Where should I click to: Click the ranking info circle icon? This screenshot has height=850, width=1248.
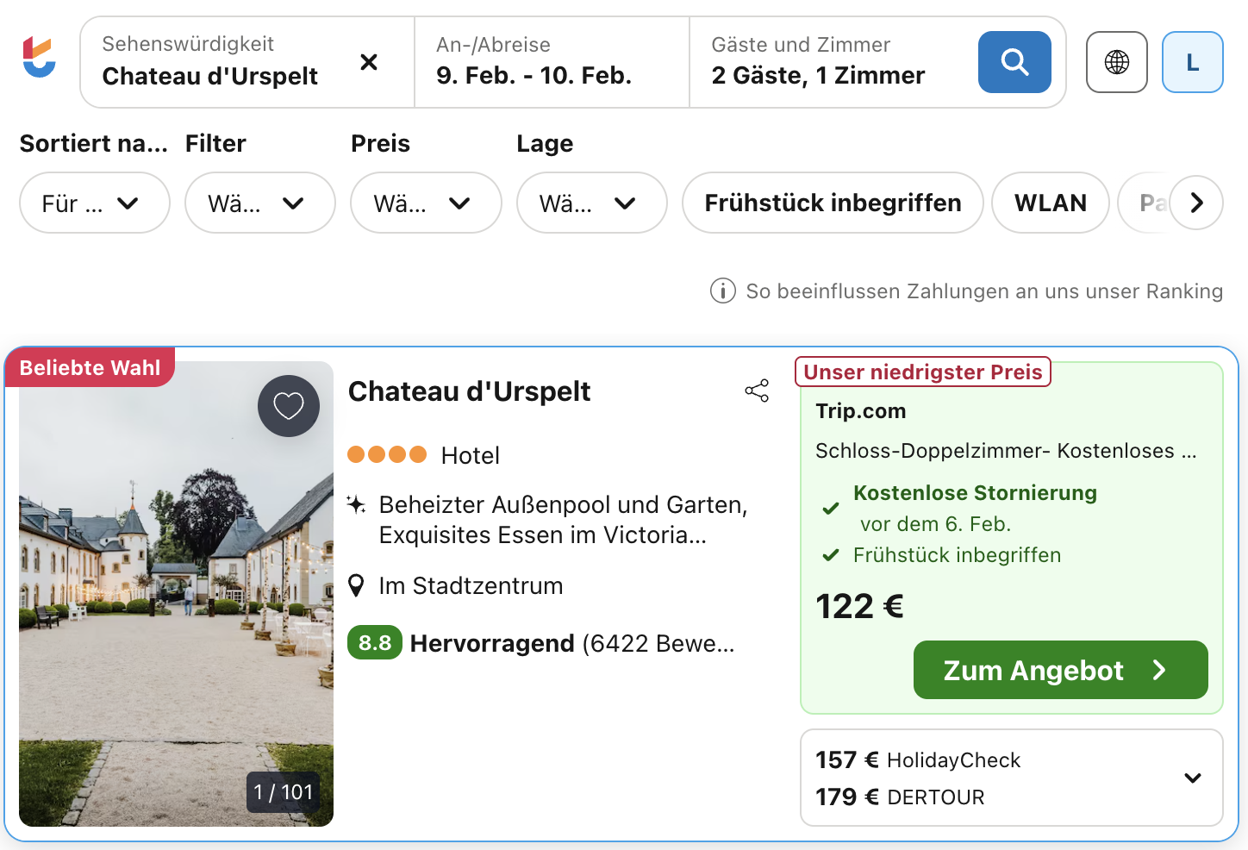pyautogui.click(x=722, y=291)
